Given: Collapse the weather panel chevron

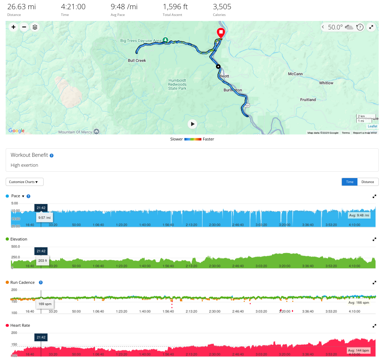Looking at the screenshot, I should pyautogui.click(x=323, y=27).
